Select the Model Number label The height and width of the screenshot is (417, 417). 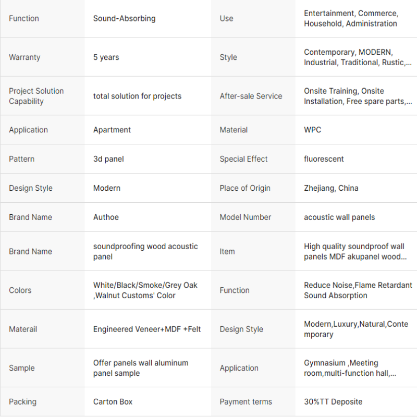(x=245, y=217)
